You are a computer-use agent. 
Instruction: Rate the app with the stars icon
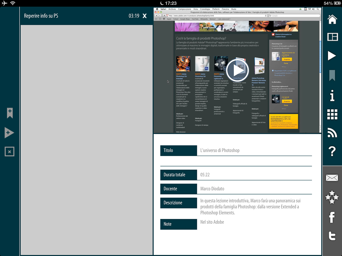[332, 197]
